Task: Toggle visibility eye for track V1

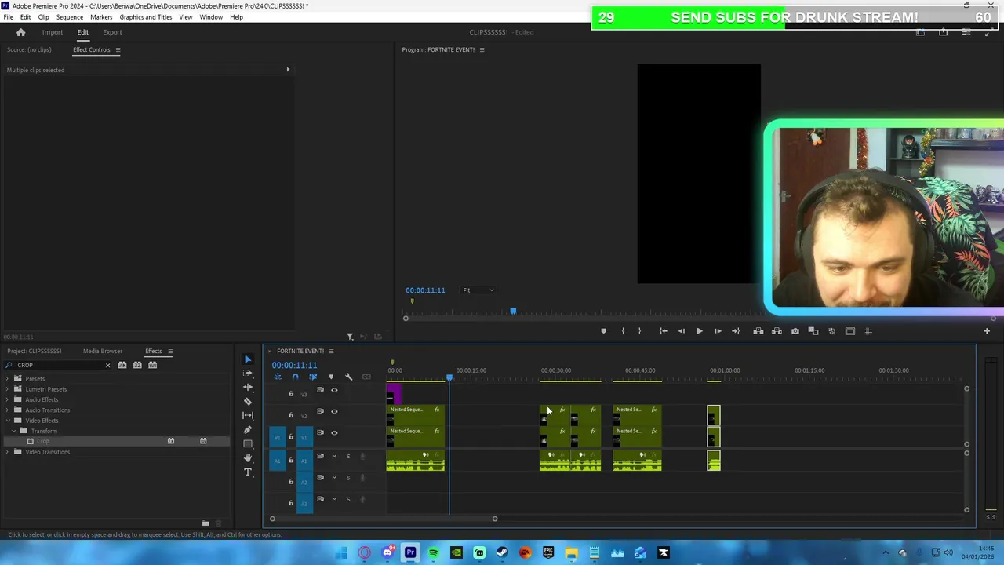Action: point(334,432)
